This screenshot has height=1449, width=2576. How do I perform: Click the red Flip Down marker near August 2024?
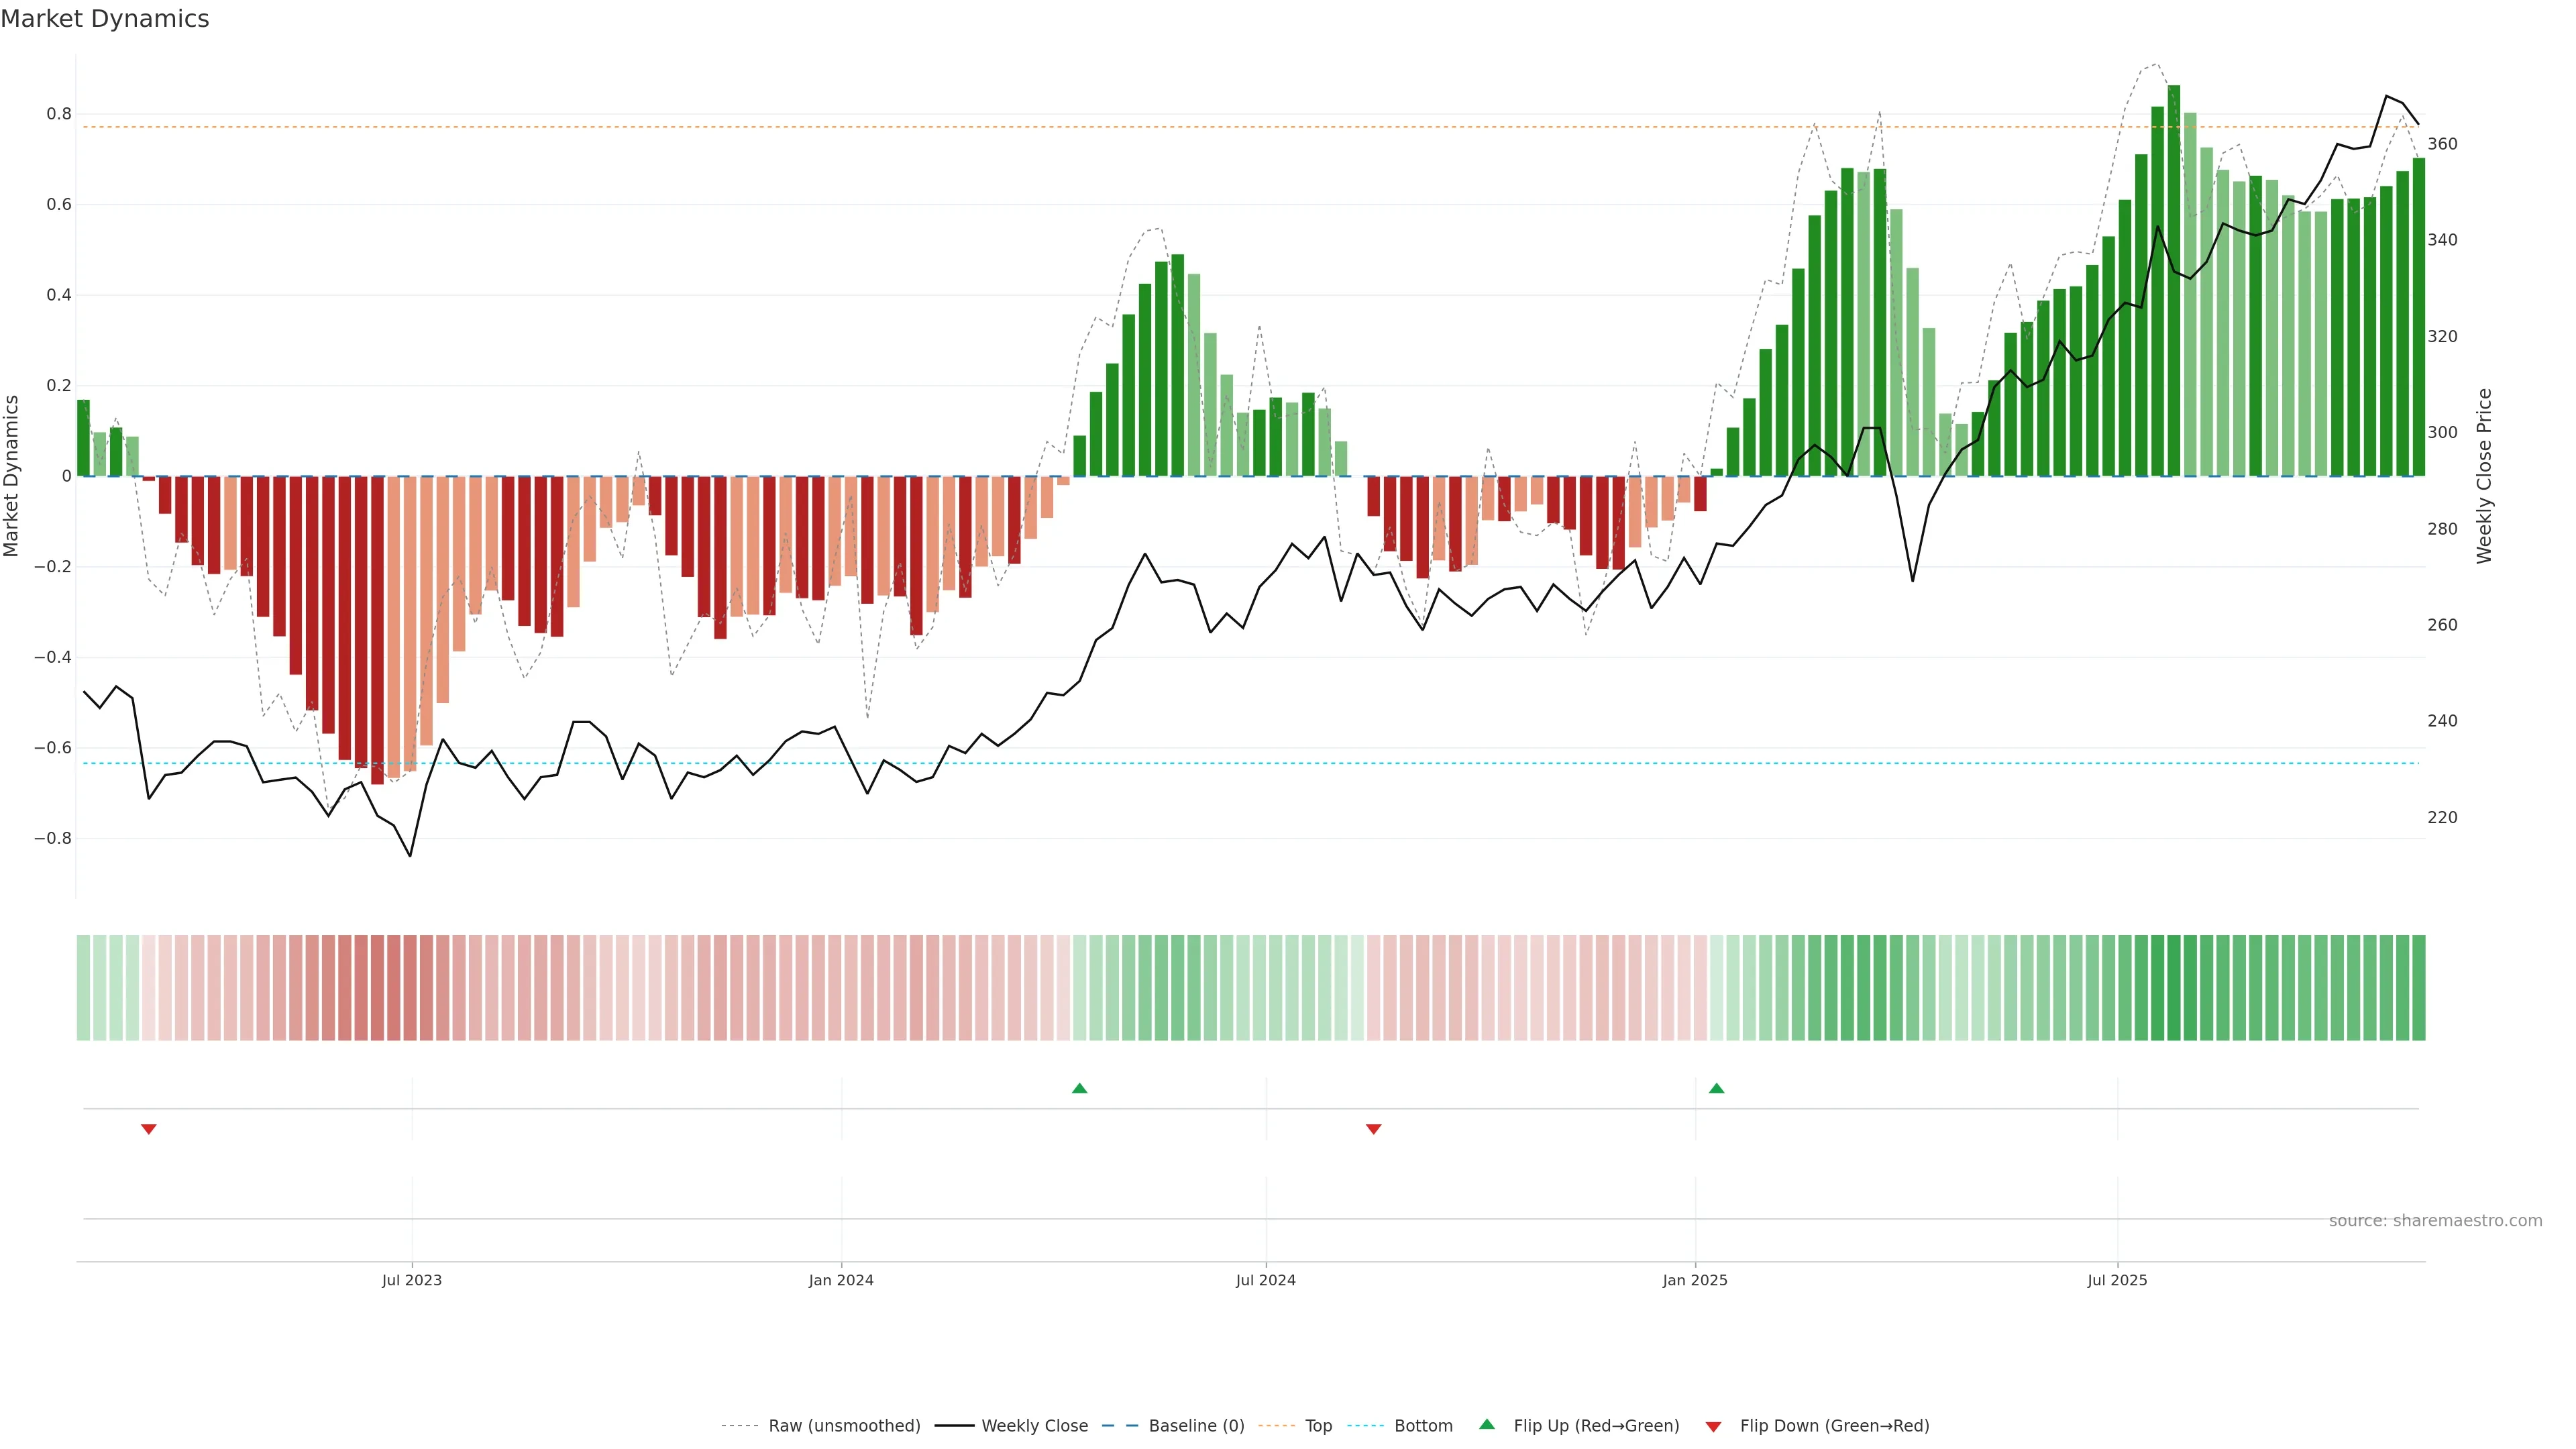[1373, 1129]
